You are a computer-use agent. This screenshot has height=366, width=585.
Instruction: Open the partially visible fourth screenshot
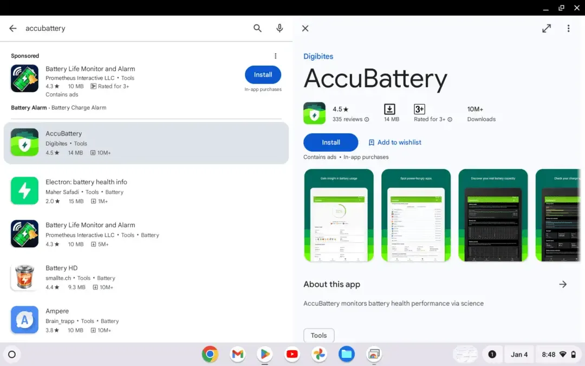pyautogui.click(x=558, y=215)
